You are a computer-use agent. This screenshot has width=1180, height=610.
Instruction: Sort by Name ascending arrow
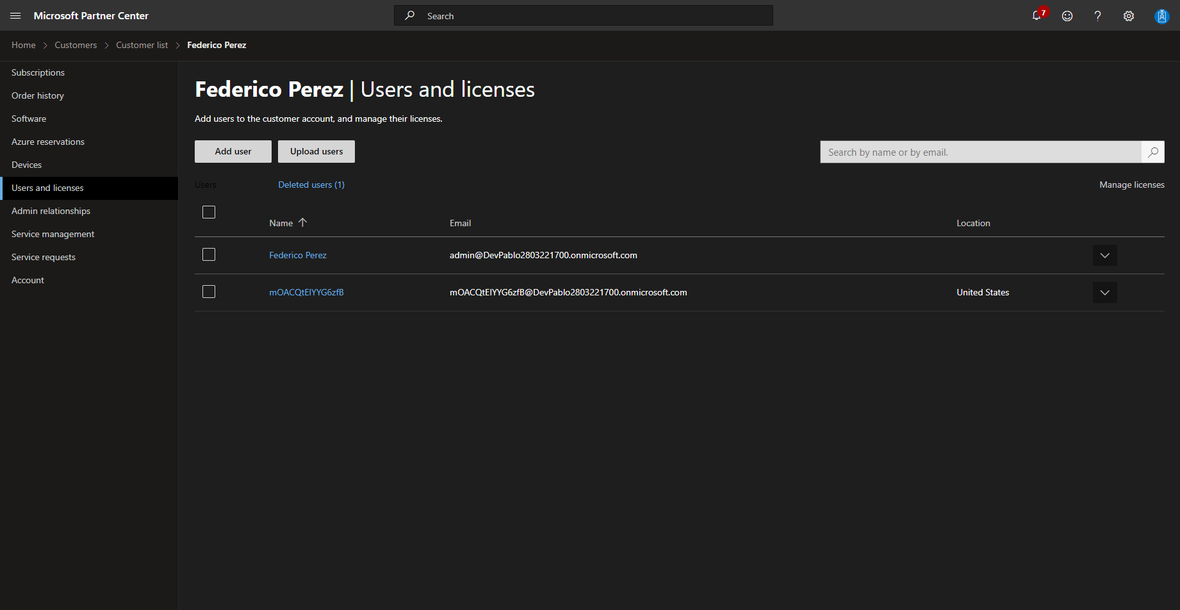(x=302, y=222)
